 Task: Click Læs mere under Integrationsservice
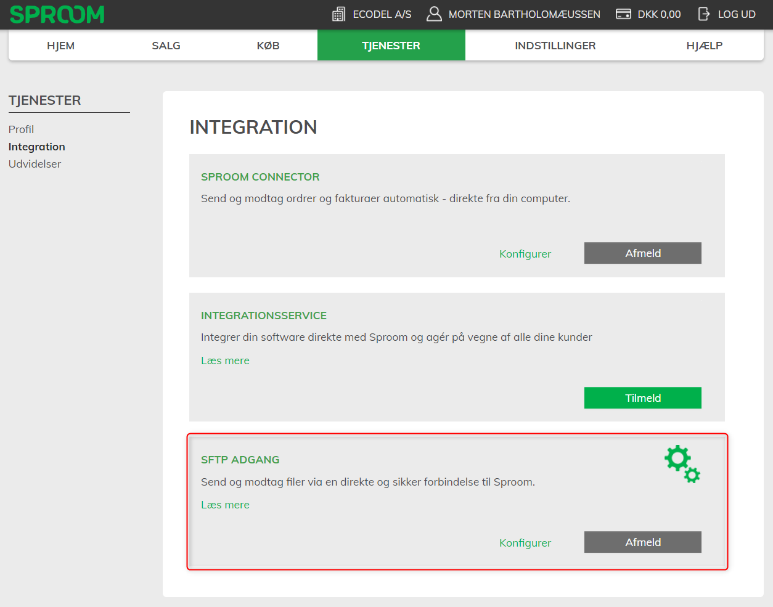pos(225,361)
